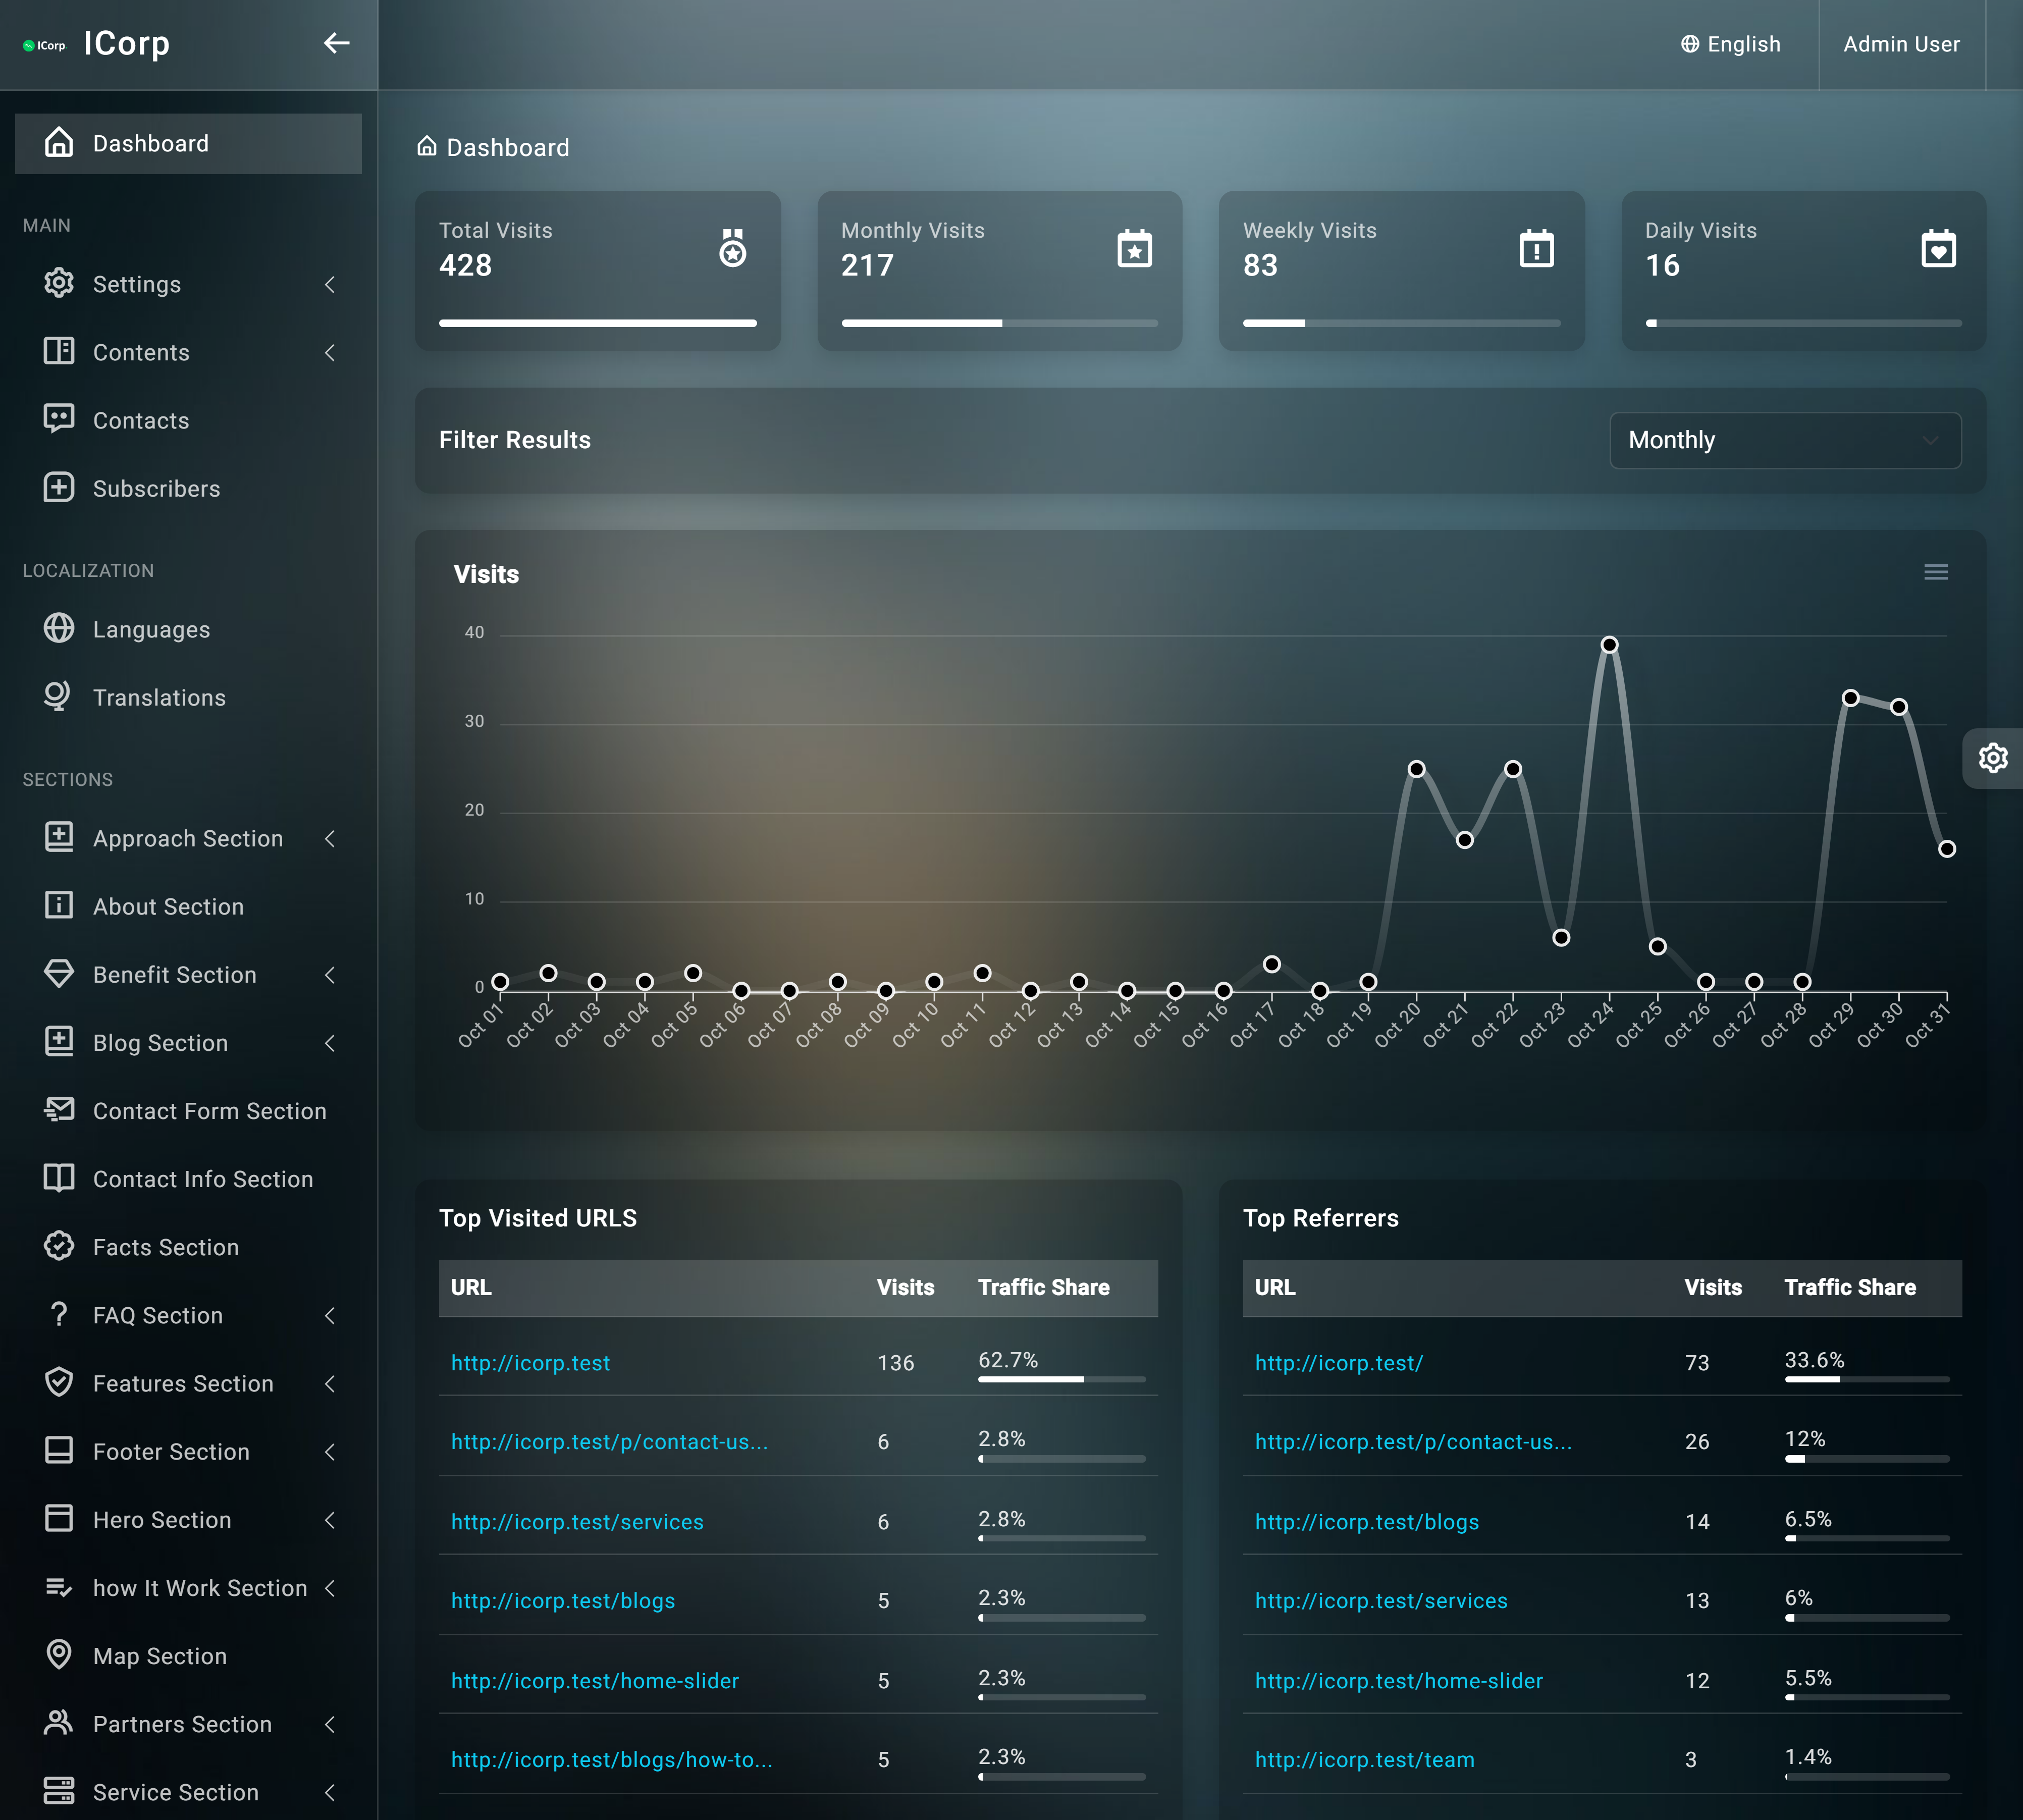Click the Total Visits medal icon
The height and width of the screenshot is (1820, 2023).
[x=733, y=248]
